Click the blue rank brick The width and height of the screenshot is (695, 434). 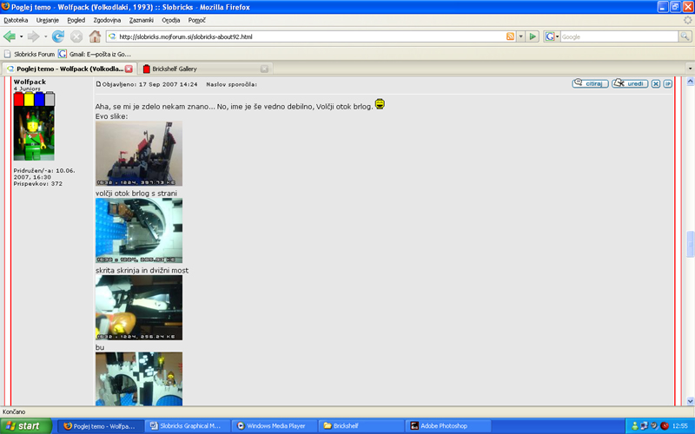(x=39, y=99)
